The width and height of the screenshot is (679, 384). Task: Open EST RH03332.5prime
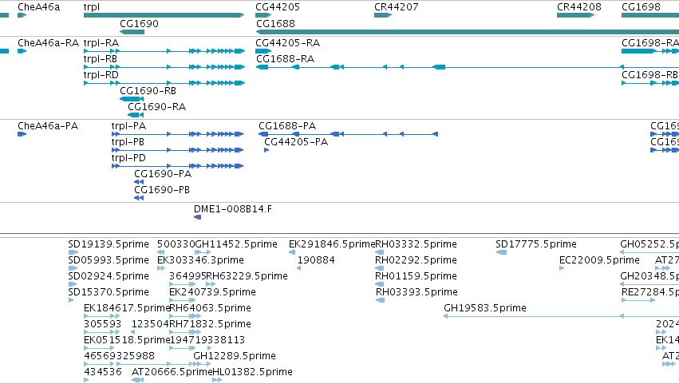(416, 244)
